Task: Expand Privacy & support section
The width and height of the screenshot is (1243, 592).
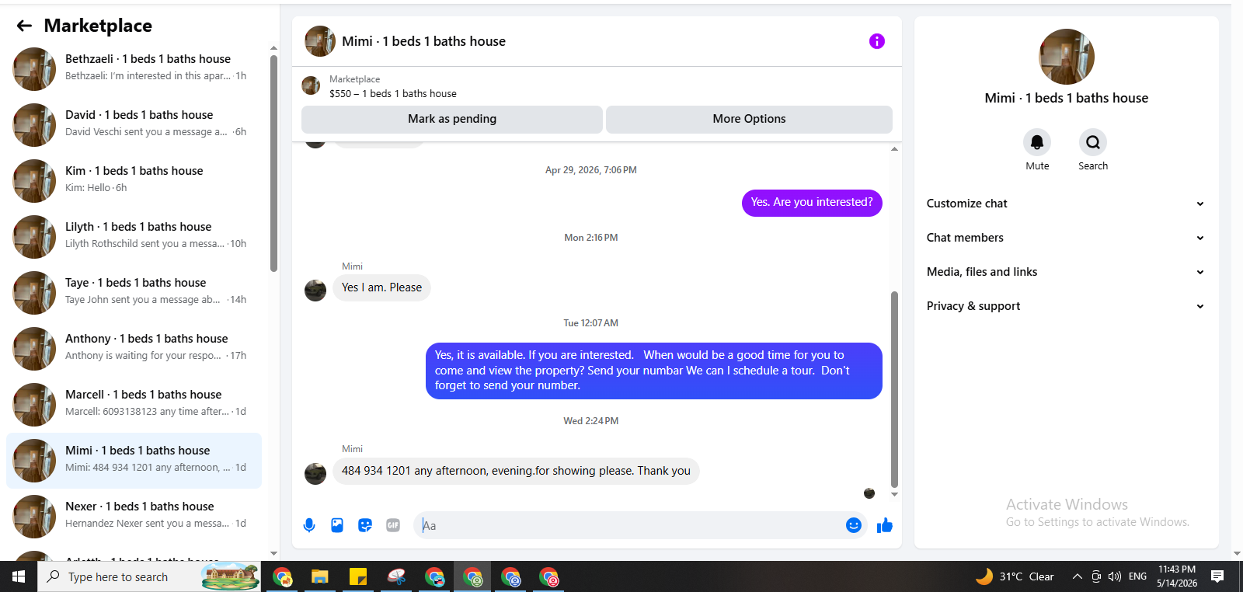Action: tap(1066, 306)
